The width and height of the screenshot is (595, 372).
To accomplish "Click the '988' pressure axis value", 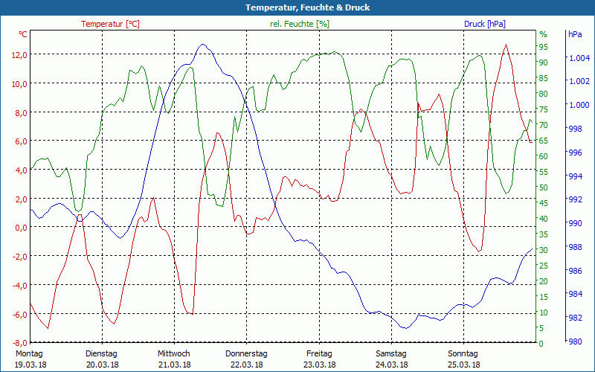I will click(575, 247).
